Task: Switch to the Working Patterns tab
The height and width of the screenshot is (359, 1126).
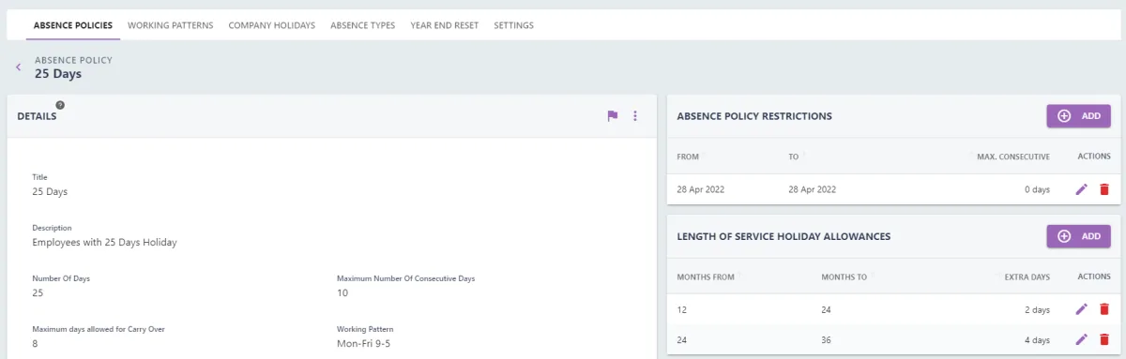Action: tap(171, 25)
